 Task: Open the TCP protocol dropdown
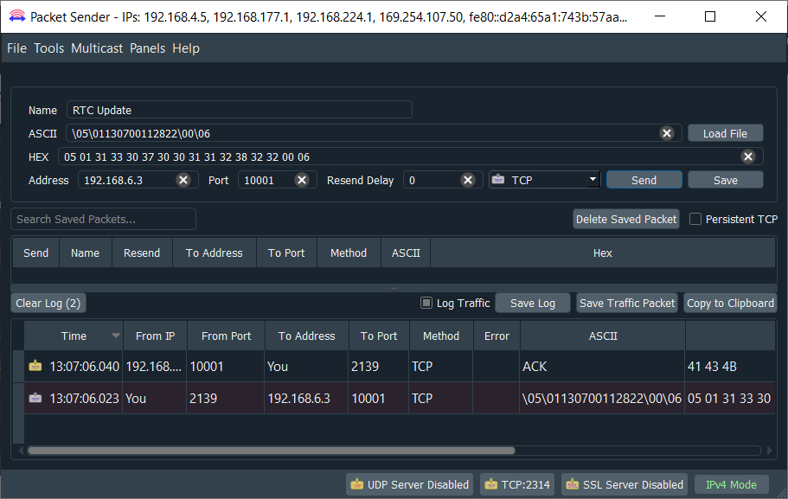tap(545, 180)
